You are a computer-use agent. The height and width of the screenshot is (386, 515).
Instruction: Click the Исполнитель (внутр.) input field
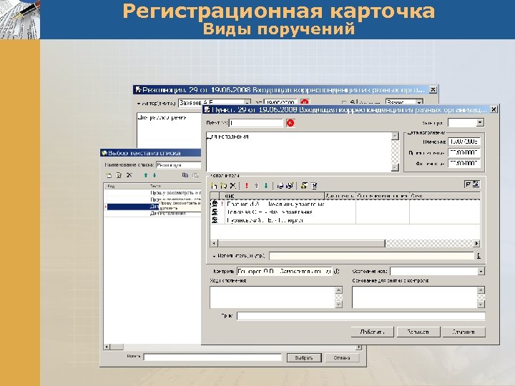tap(371, 256)
